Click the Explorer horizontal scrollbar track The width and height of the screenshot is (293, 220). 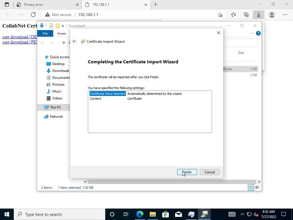pyautogui.click(x=172, y=182)
